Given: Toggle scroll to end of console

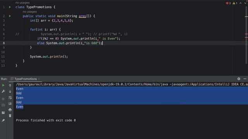Looking at the screenshot, I should [x=10, y=103].
